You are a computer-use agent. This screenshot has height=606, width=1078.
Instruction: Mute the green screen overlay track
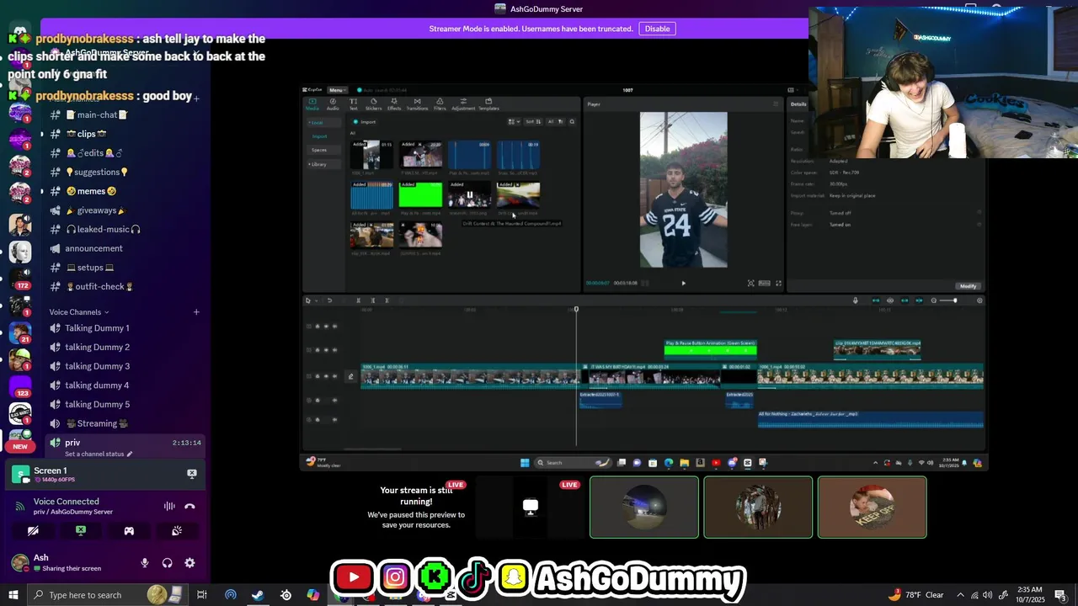pos(335,348)
